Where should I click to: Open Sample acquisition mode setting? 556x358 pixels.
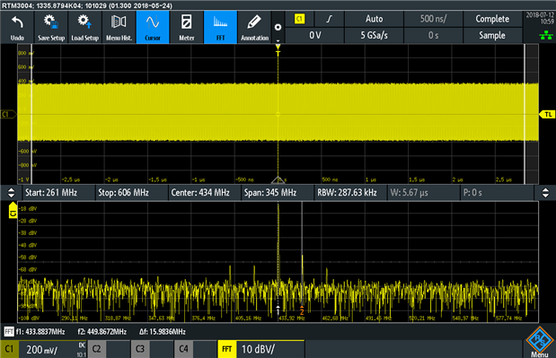coord(492,35)
